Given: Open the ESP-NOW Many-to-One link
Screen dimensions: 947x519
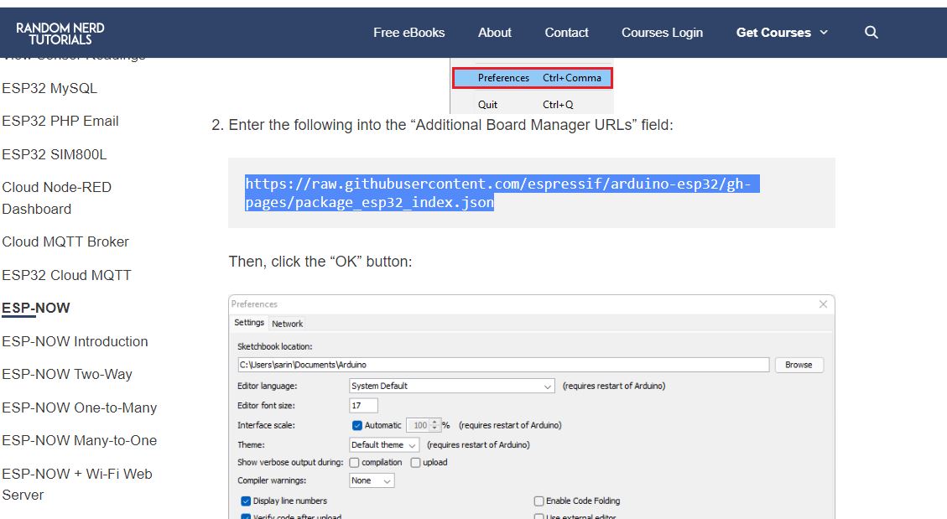Looking at the screenshot, I should pos(79,440).
